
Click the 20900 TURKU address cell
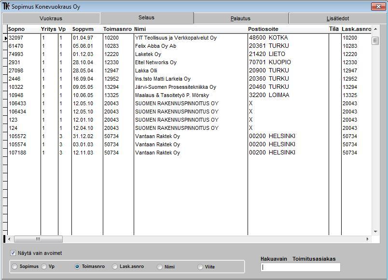(x=288, y=70)
